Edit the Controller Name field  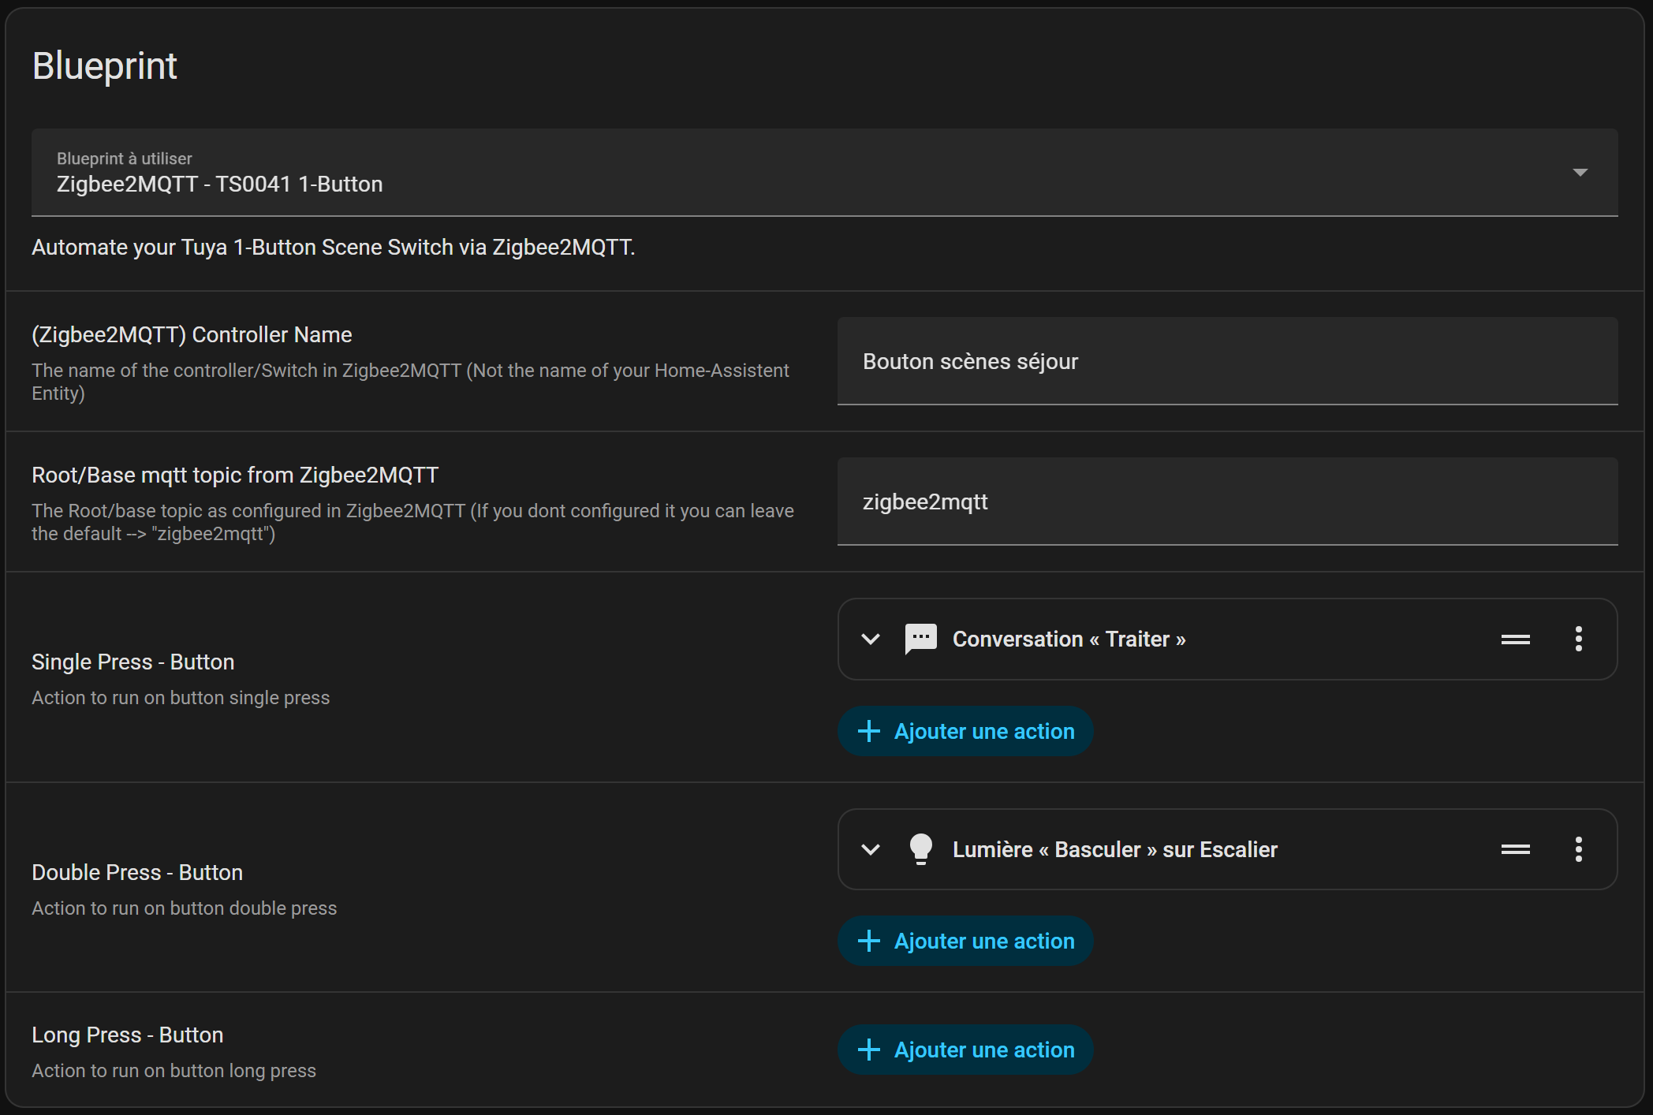[1226, 361]
